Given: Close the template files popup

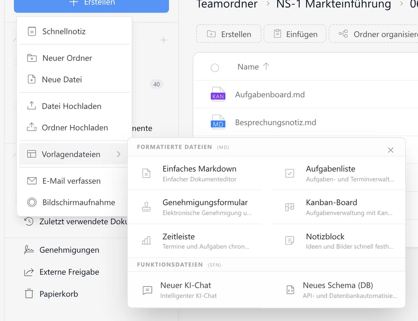Looking at the screenshot, I should 391,150.
